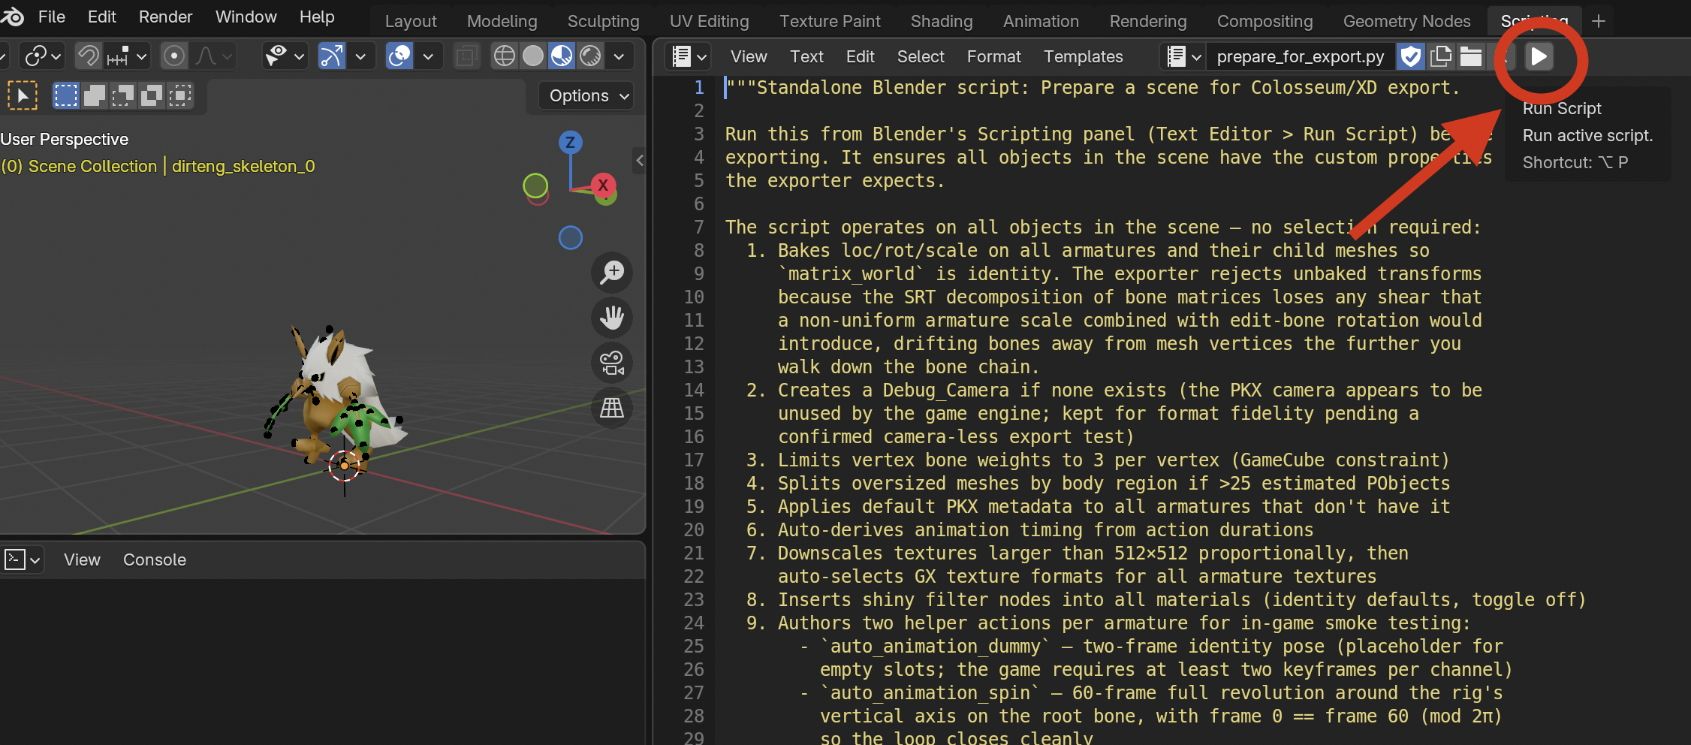Screen dimensions: 1691x745
Task: Click the green Y axis circle on gizmo
Action: (535, 185)
